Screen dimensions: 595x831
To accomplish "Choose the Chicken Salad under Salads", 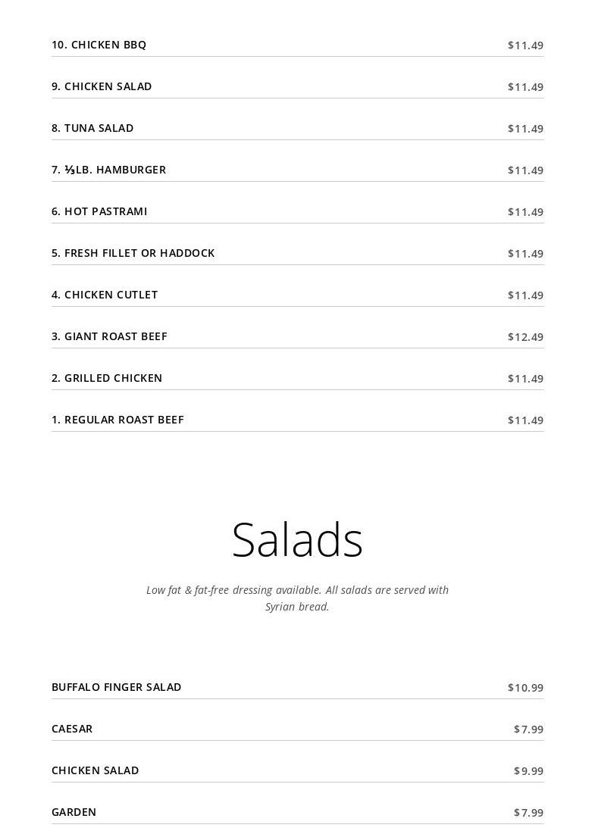I will point(96,770).
